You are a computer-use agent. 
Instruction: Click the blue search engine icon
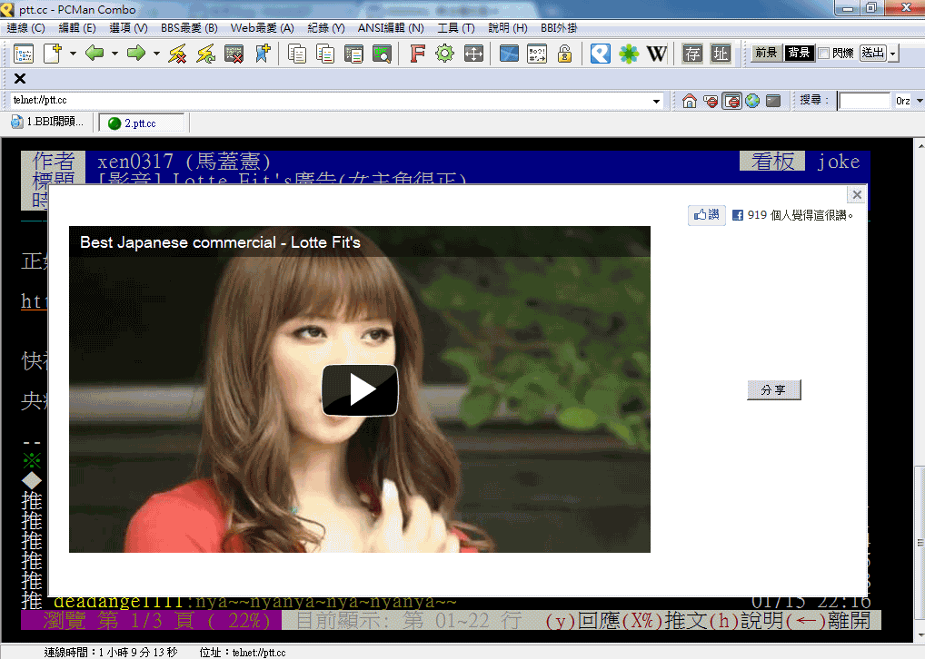pos(600,54)
